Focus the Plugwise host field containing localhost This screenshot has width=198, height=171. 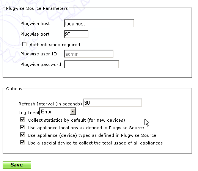99,24
